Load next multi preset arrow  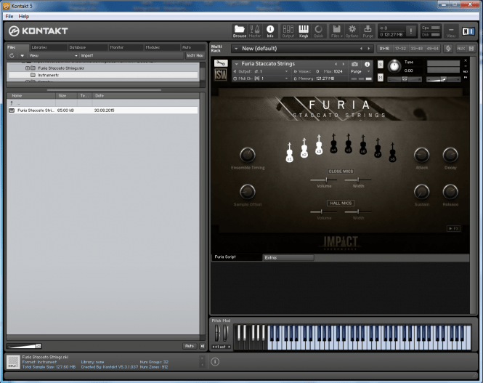[x=369, y=49]
